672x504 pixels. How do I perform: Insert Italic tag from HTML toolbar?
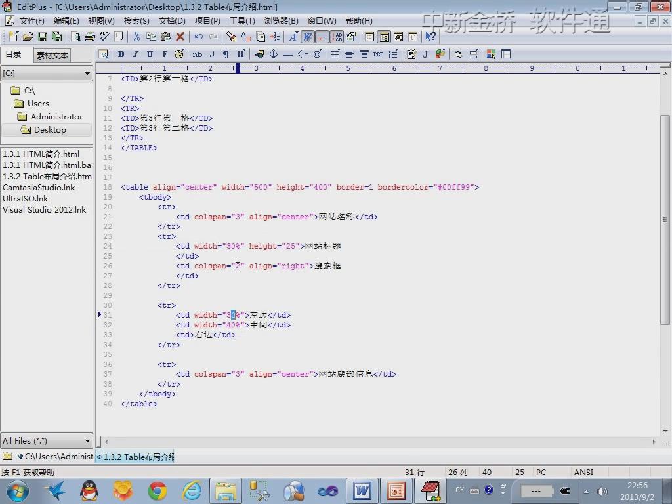pos(135,54)
